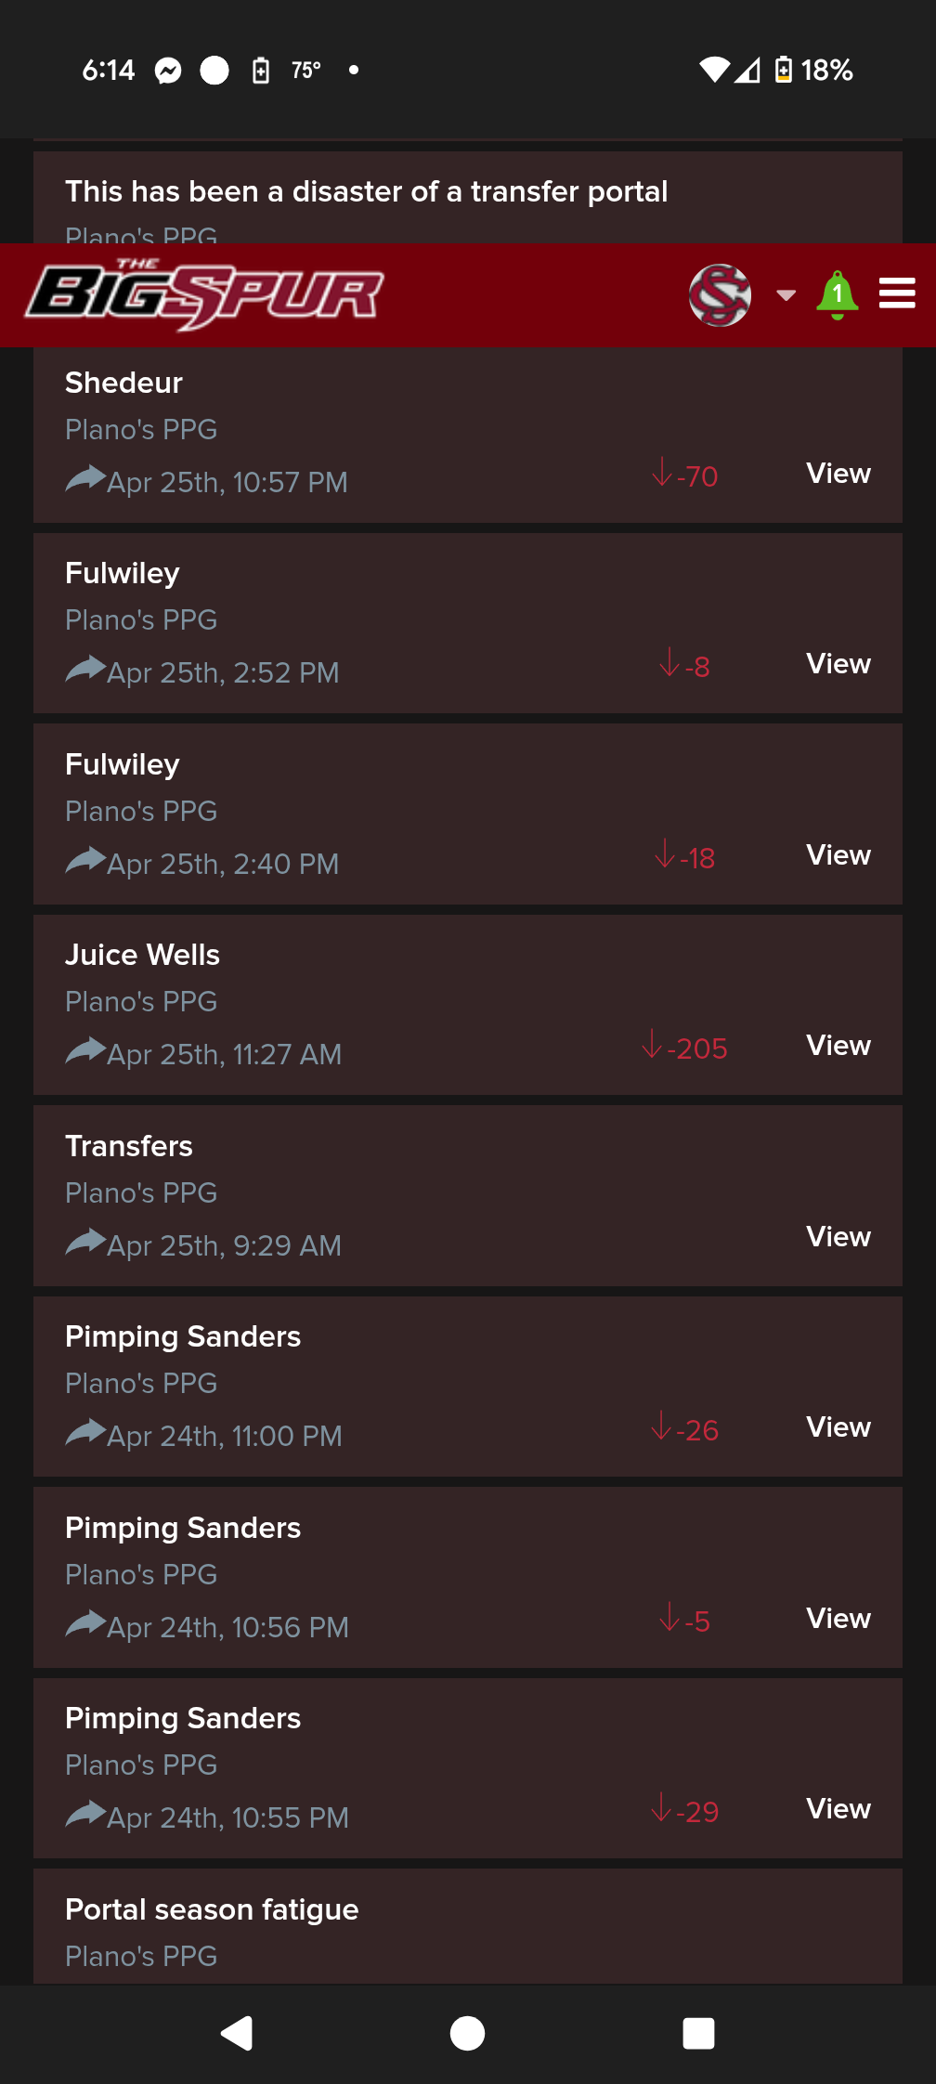View the Shedeur post
The image size is (936, 2084).
(x=838, y=474)
